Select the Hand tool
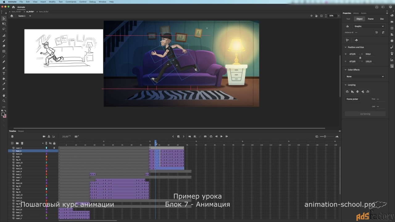This screenshot has height=222, width=395. 4,96
